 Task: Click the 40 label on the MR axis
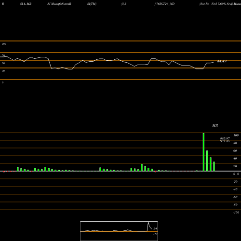[235, 159]
